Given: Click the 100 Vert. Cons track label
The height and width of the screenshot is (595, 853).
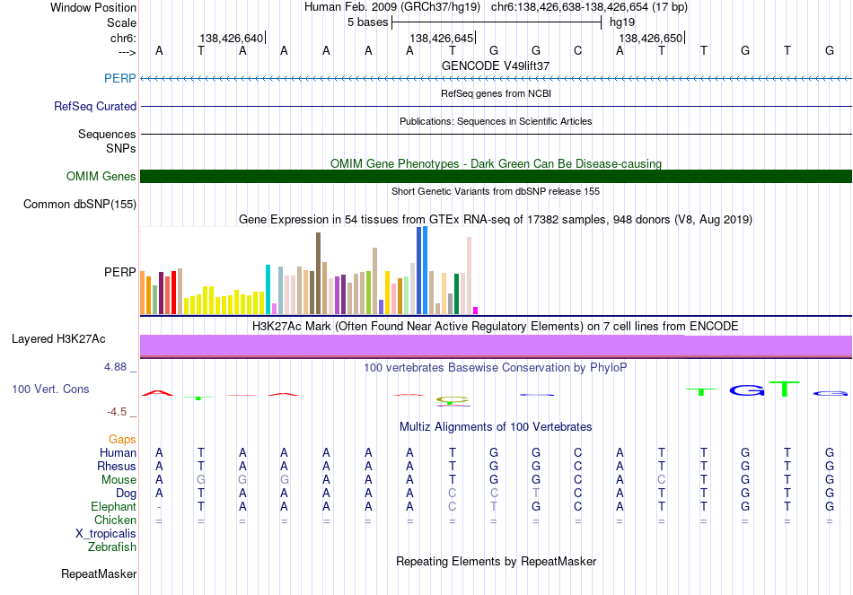Looking at the screenshot, I should (50, 389).
